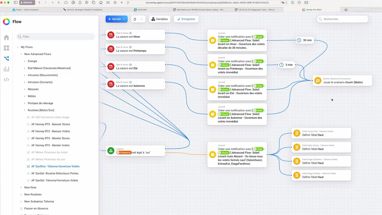Switch to the Homey Pro 2023 tab
The height and width of the screenshot is (215, 382).
(312, 10)
